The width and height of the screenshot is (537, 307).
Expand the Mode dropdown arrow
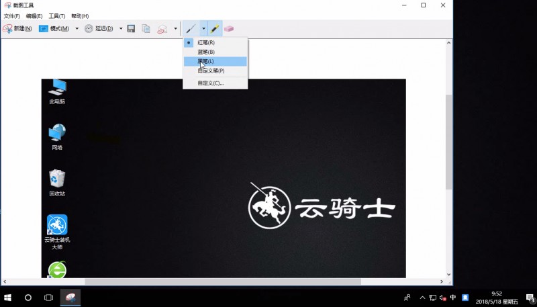click(77, 29)
